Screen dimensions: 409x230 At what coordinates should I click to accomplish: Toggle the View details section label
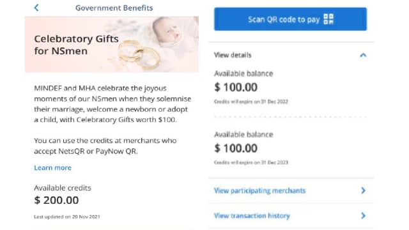[233, 55]
